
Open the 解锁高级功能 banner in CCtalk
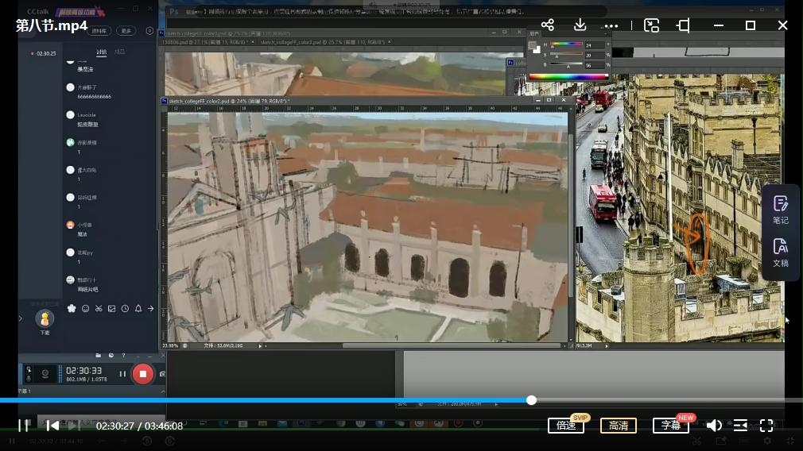tap(81, 11)
